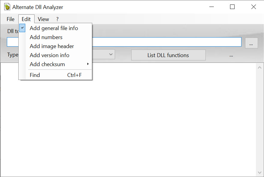Image resolution: width=264 pixels, height=177 pixels.
Task: Browse for DLL with the ... button beside the path field
Action: (251, 43)
